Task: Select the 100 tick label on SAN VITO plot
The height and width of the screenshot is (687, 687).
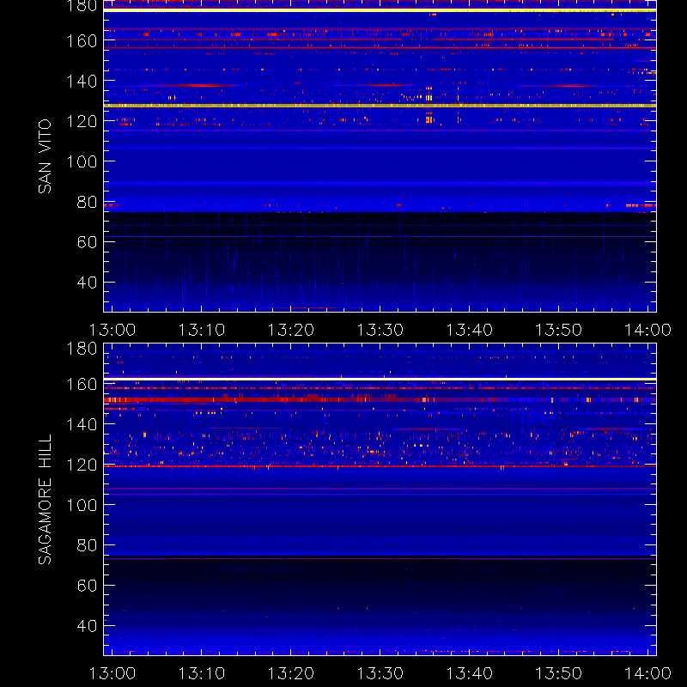Action: coord(82,161)
